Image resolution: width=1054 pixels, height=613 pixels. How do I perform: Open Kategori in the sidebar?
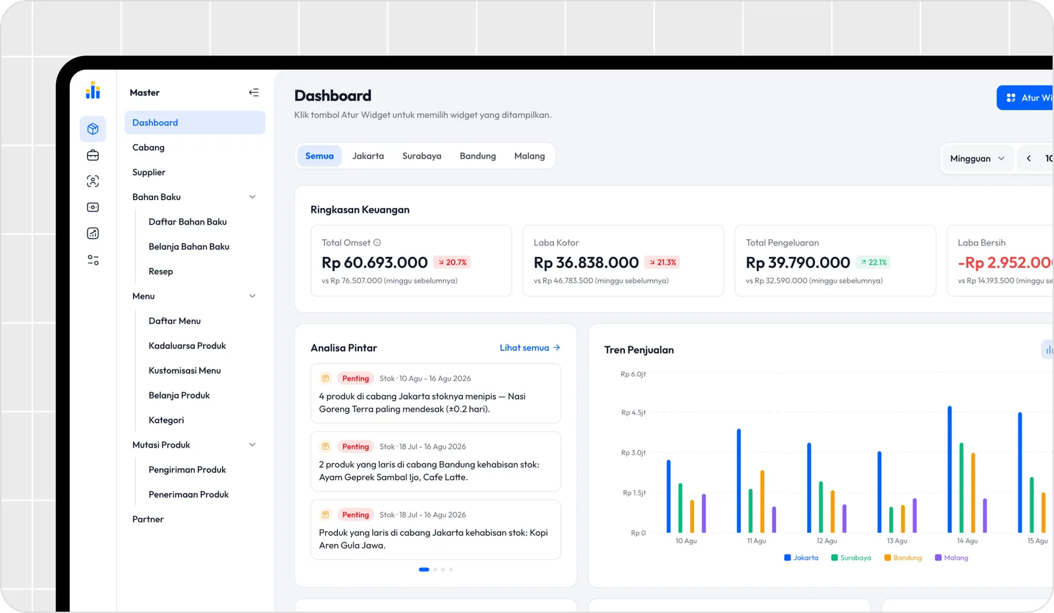click(166, 420)
